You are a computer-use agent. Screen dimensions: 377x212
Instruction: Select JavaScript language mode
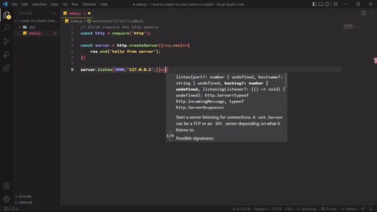click(306, 208)
